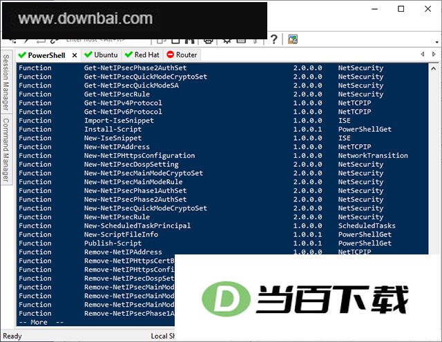The image size is (442, 342).
Task: Select Get-NetIPv4Protocol command name
Action: tap(123, 103)
